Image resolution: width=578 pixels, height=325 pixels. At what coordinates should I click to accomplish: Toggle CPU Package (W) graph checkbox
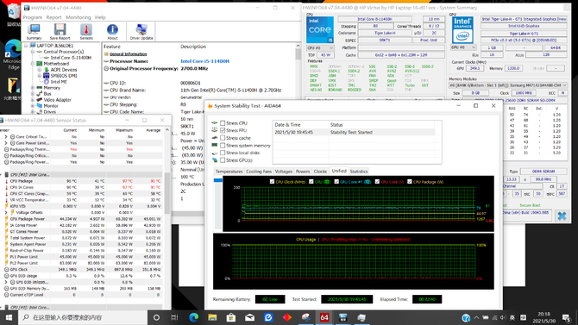coord(410,182)
